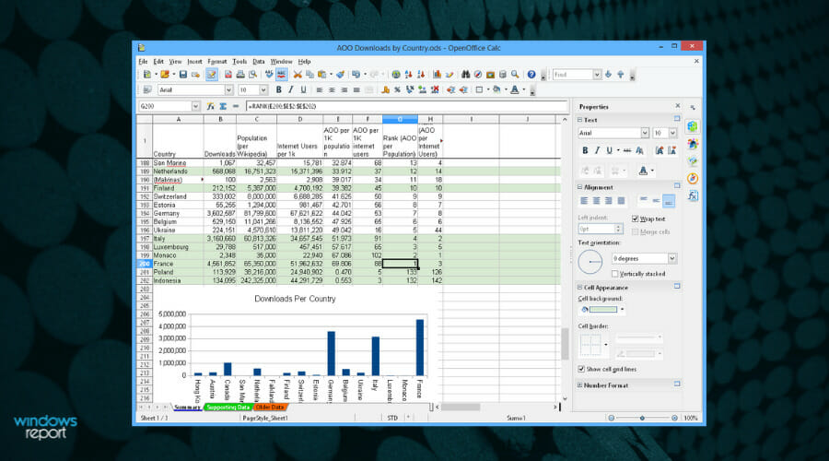Open the toolbar font name dropdown
The image size is (829, 461).
pos(228,90)
